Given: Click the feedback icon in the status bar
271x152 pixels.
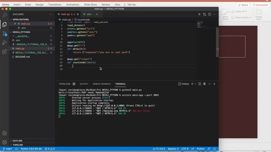Looking at the screenshot, I should tap(209, 149).
